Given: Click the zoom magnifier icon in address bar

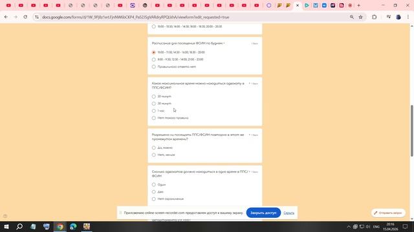Looking at the screenshot, I should pos(352,17).
